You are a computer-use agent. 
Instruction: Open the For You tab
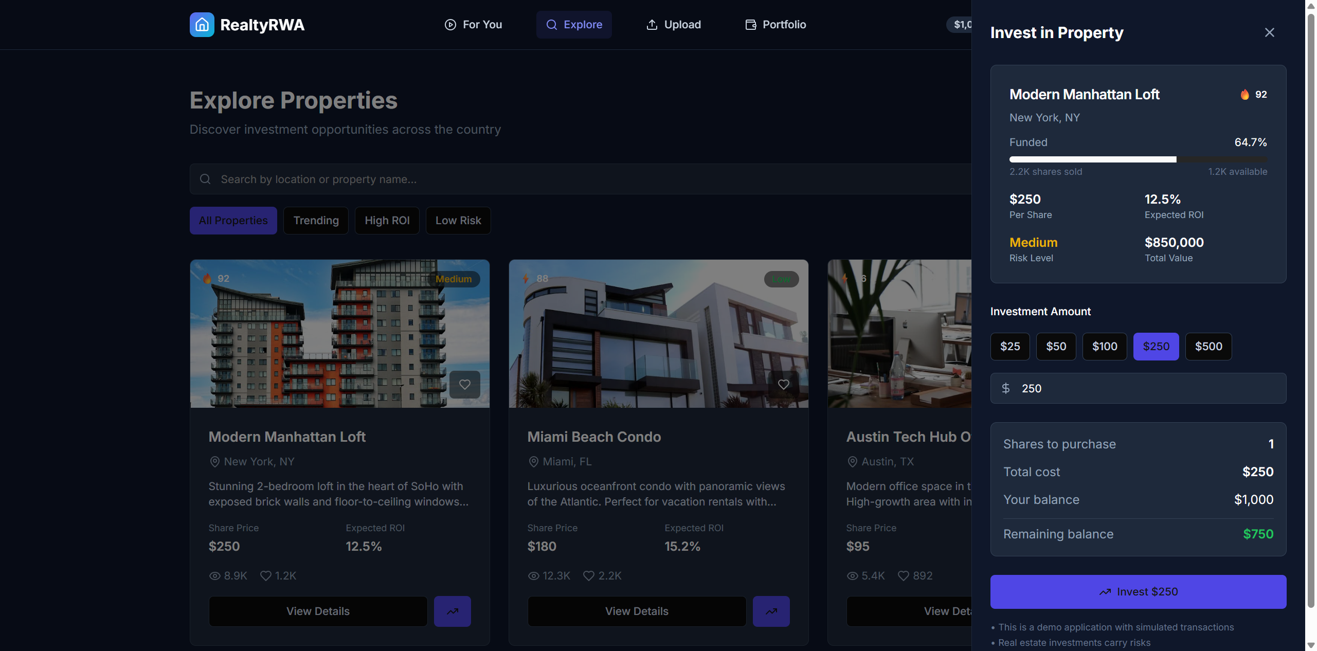473,25
